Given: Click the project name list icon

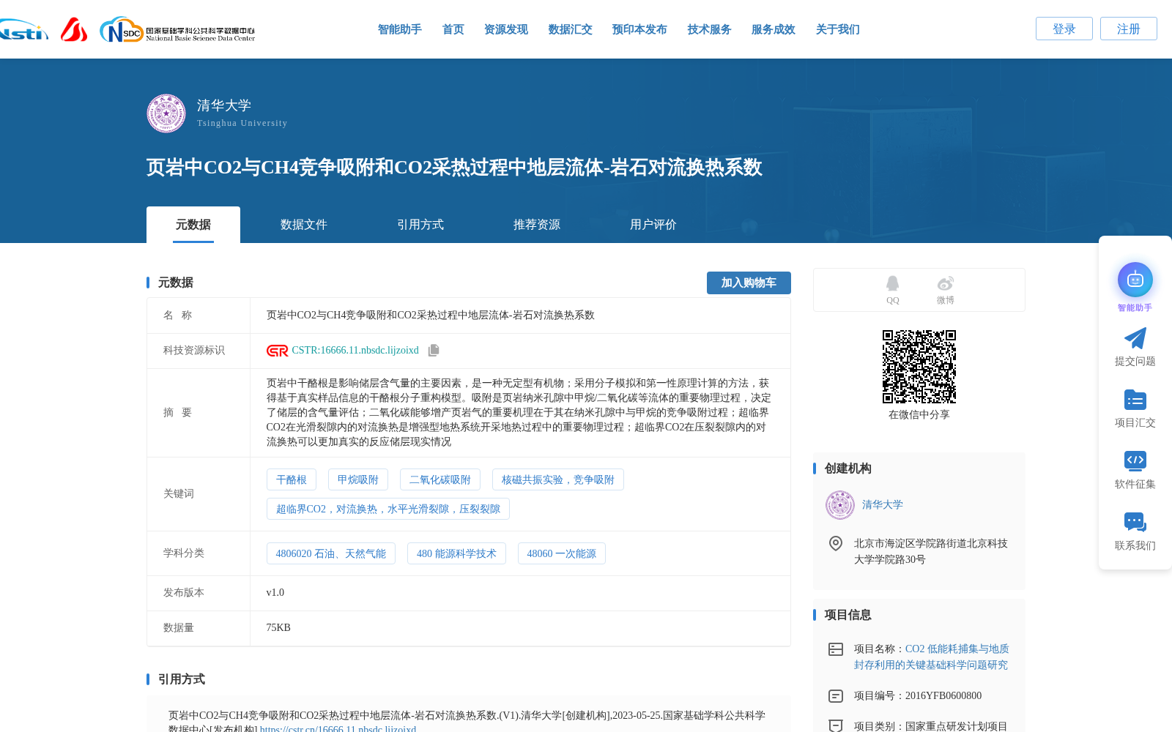Looking at the screenshot, I should 836,649.
